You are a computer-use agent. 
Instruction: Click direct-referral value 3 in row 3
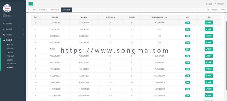point(132,36)
